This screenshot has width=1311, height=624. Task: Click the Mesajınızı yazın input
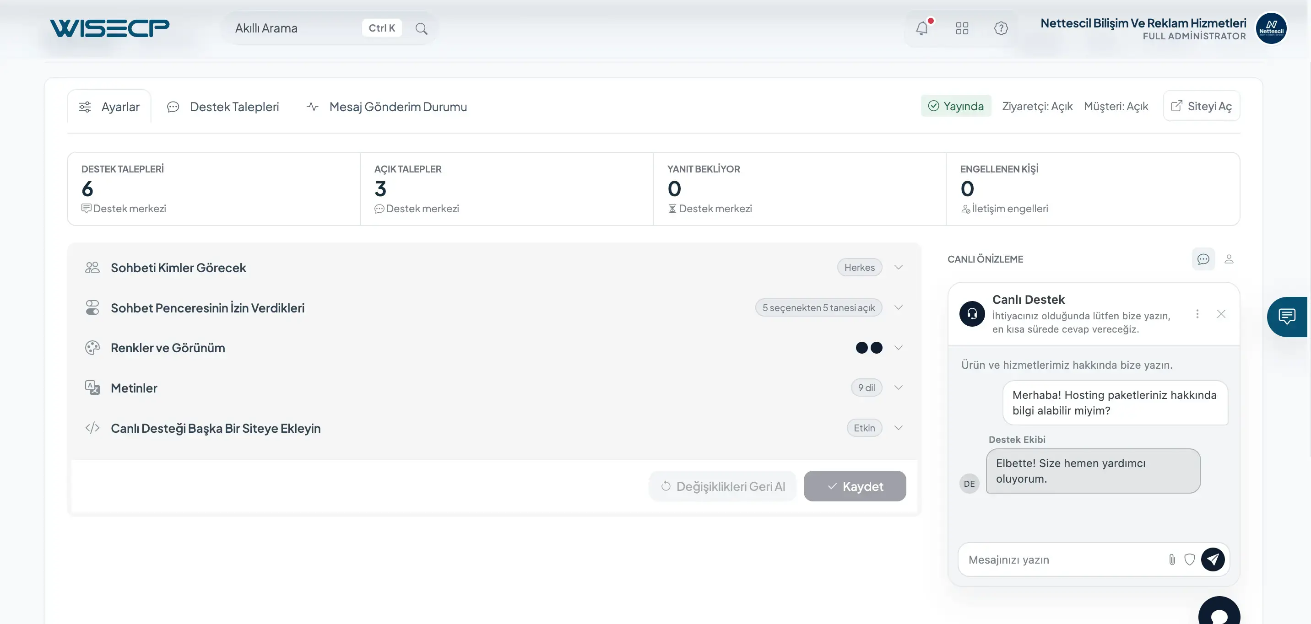(x=1064, y=559)
